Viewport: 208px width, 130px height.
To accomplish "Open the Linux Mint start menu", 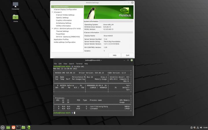I will click(3, 127).
